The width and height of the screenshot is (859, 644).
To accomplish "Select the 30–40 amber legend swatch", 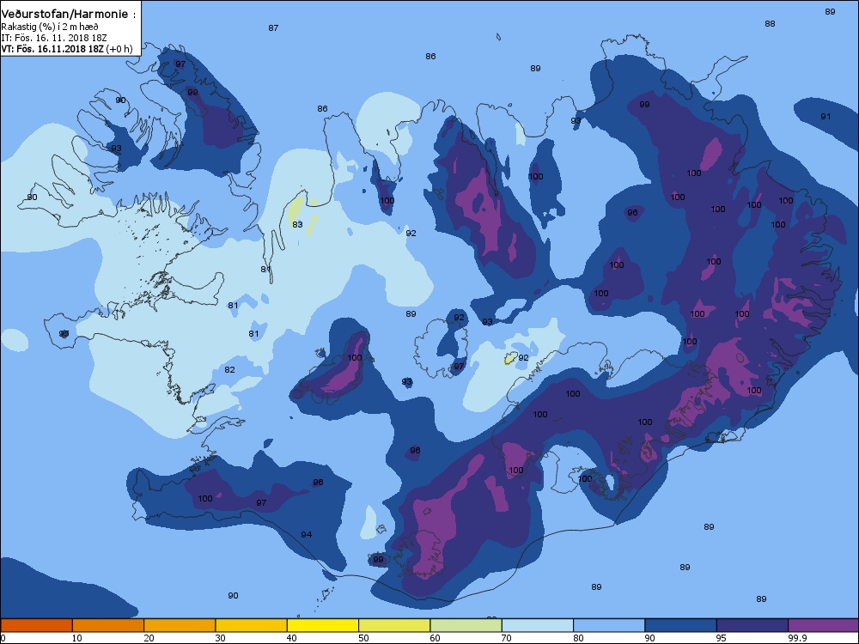I will 252,625.
